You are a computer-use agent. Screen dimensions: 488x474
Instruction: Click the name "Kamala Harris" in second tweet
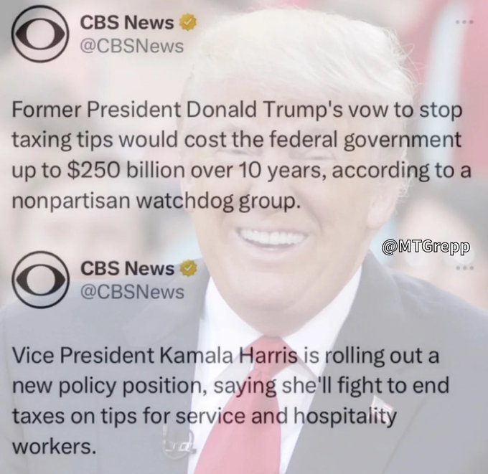(x=228, y=355)
